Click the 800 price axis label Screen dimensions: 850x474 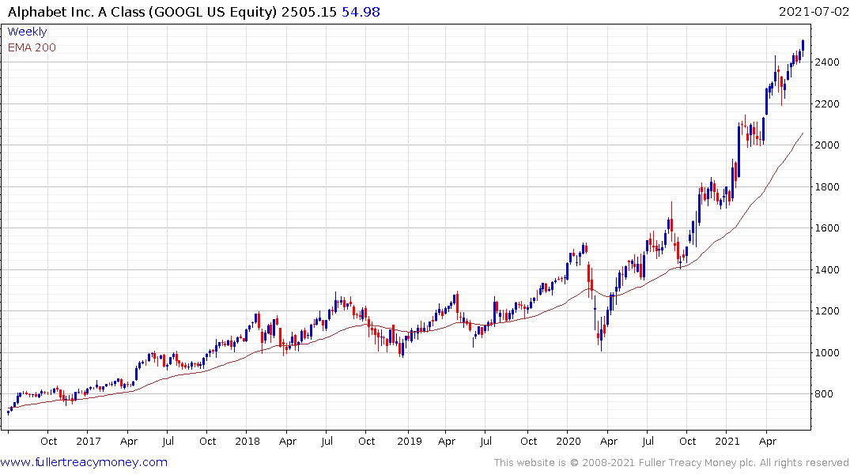(x=824, y=394)
